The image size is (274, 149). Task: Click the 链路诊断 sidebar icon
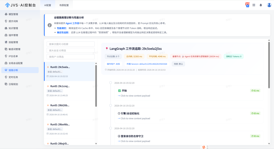pos(6,70)
